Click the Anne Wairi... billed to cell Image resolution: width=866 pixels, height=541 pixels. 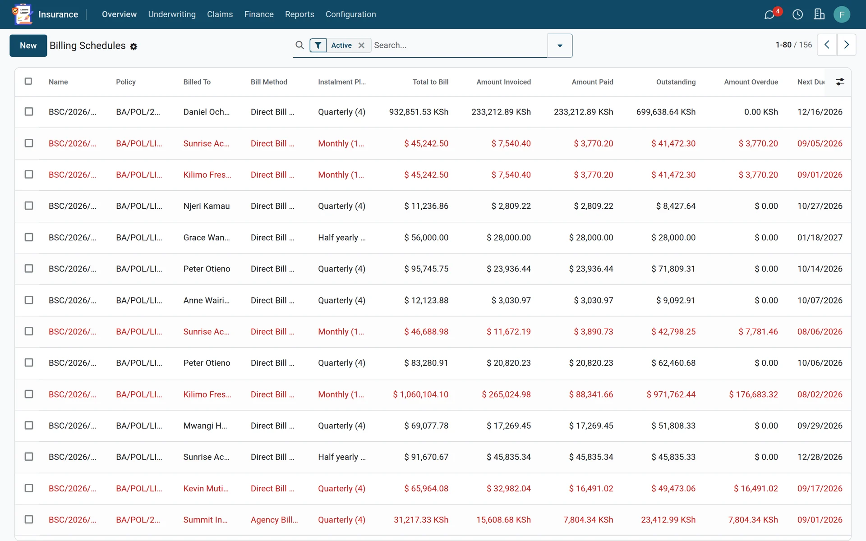coord(207,300)
